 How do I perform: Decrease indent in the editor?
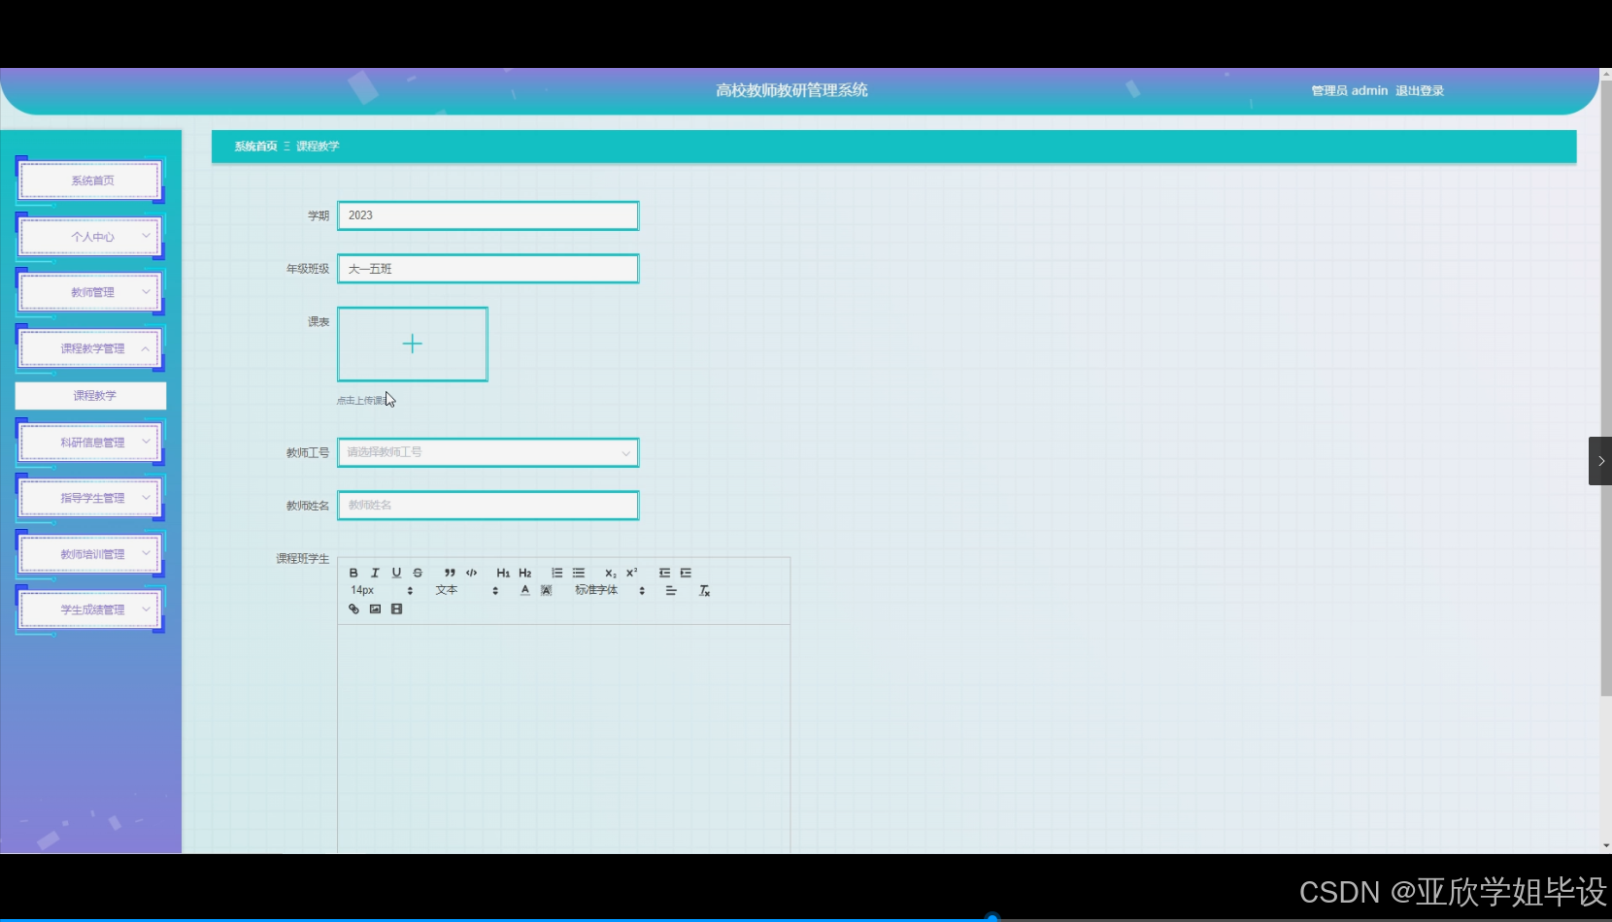click(x=664, y=573)
